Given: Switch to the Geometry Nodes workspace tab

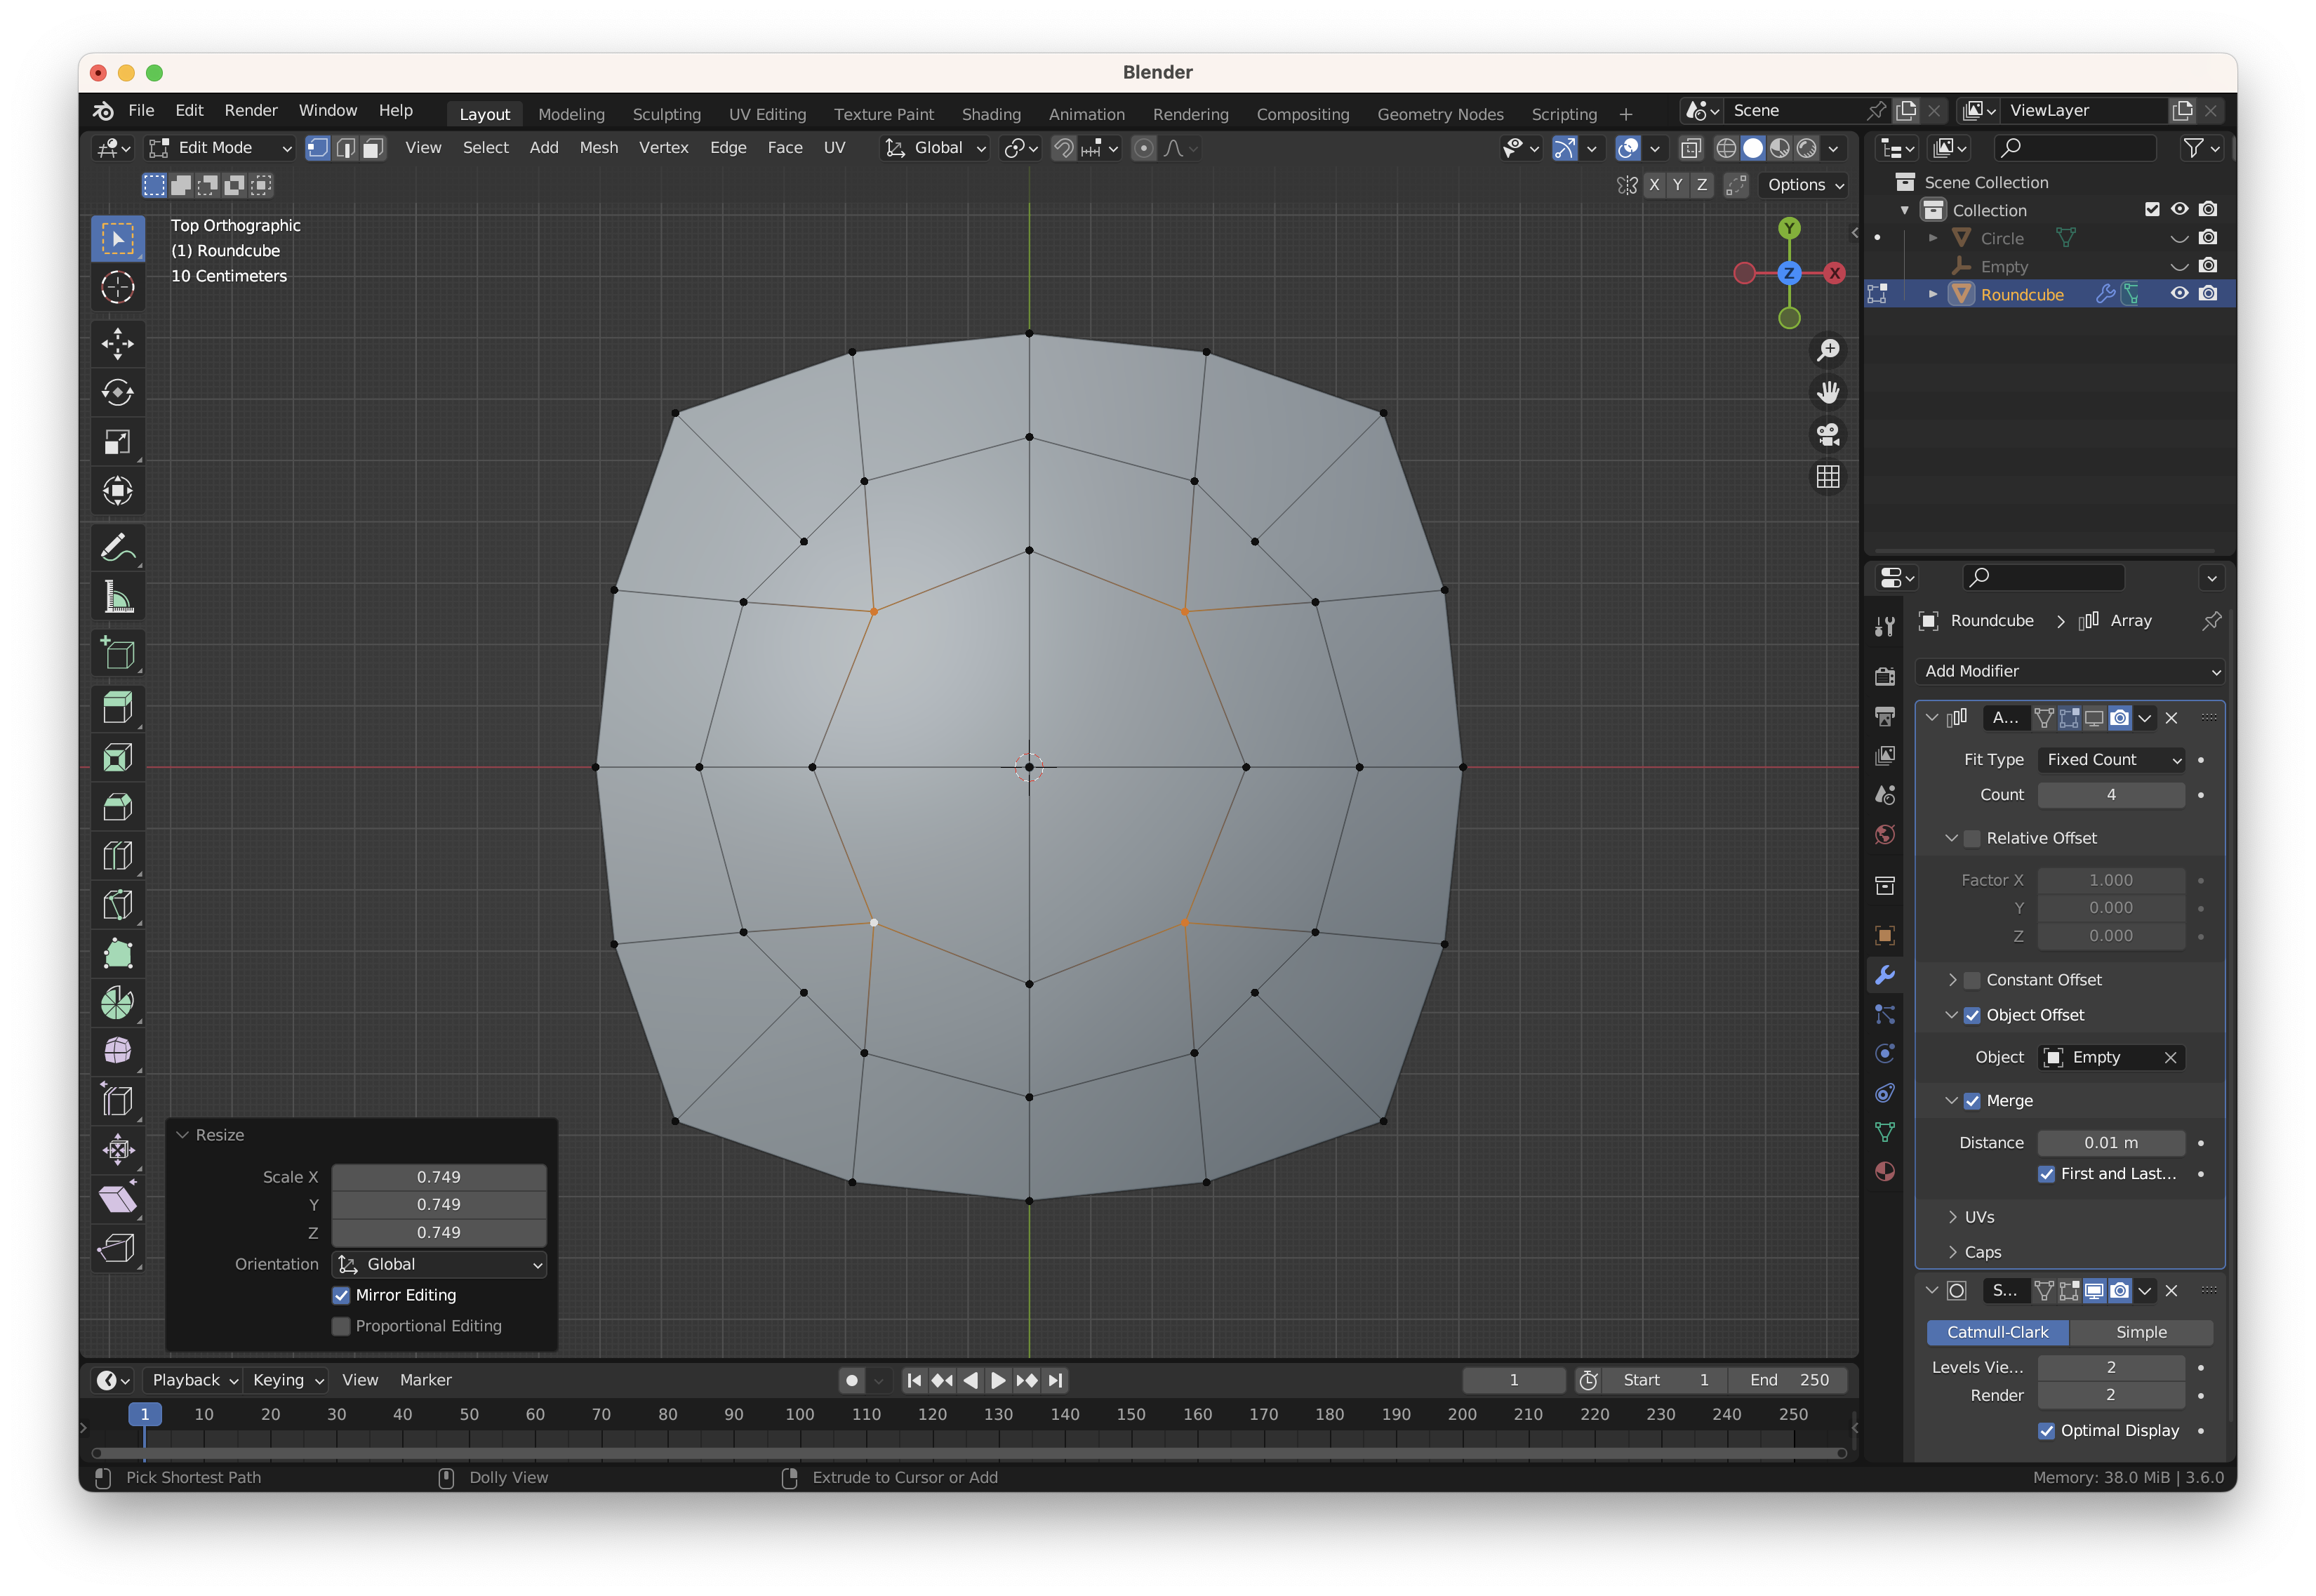Looking at the screenshot, I should [1440, 114].
